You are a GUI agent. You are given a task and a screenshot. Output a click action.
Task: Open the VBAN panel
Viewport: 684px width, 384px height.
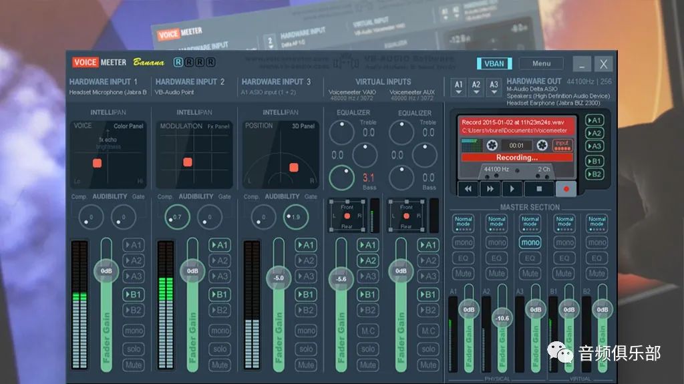point(494,63)
